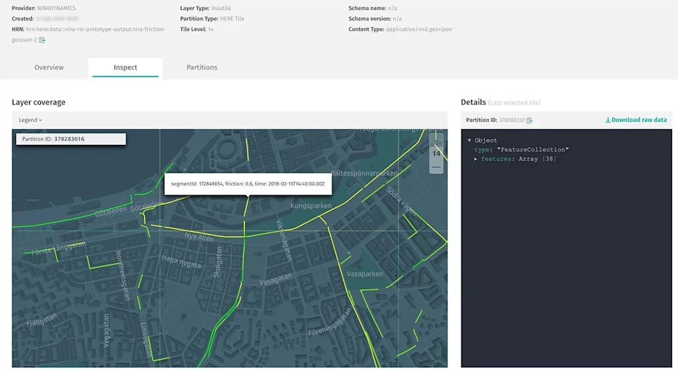Click the type "FeatureCollection" row
The width and height of the screenshot is (678, 372).
point(522,150)
